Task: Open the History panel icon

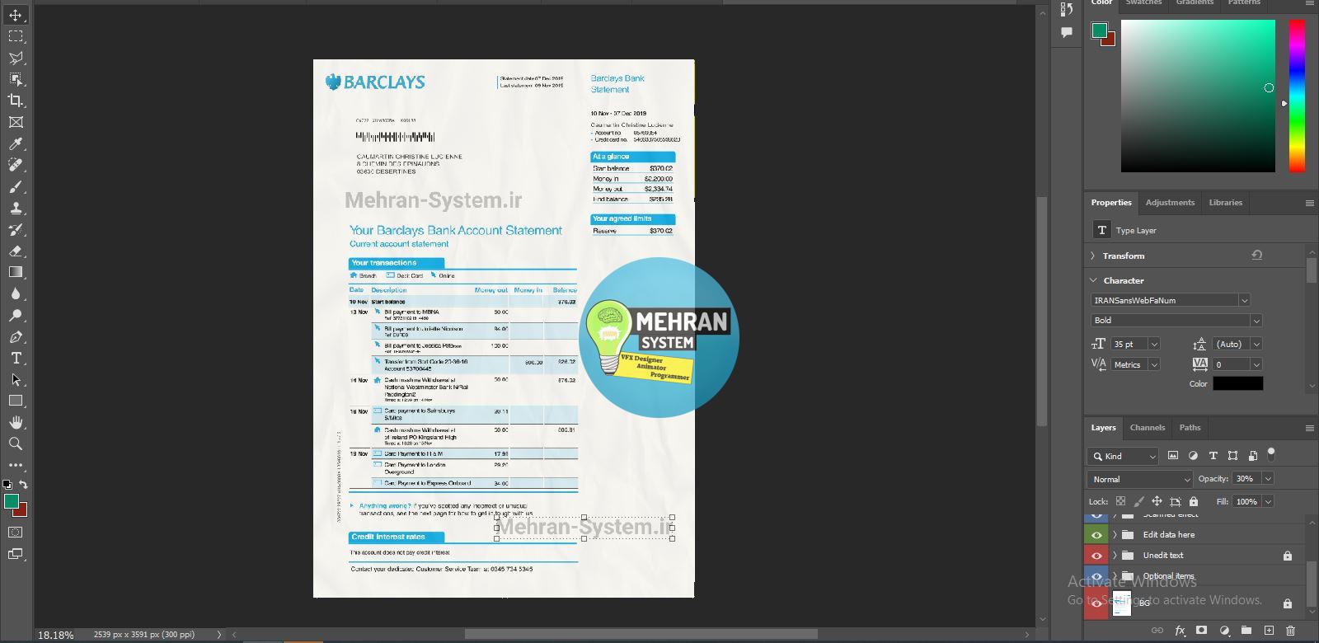Action: click(1067, 10)
